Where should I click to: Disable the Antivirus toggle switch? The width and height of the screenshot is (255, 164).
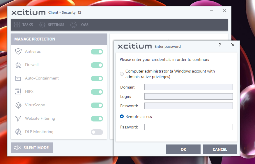pyautogui.click(x=97, y=52)
